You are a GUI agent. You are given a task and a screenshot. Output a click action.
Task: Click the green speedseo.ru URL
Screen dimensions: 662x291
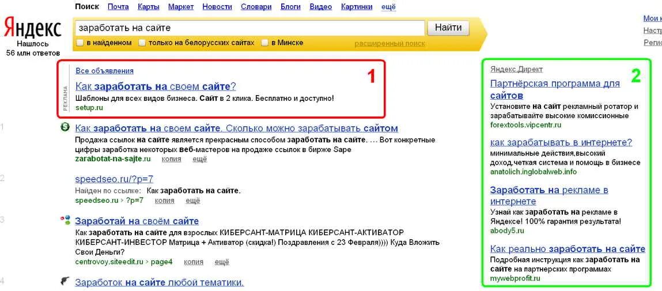coord(96,201)
